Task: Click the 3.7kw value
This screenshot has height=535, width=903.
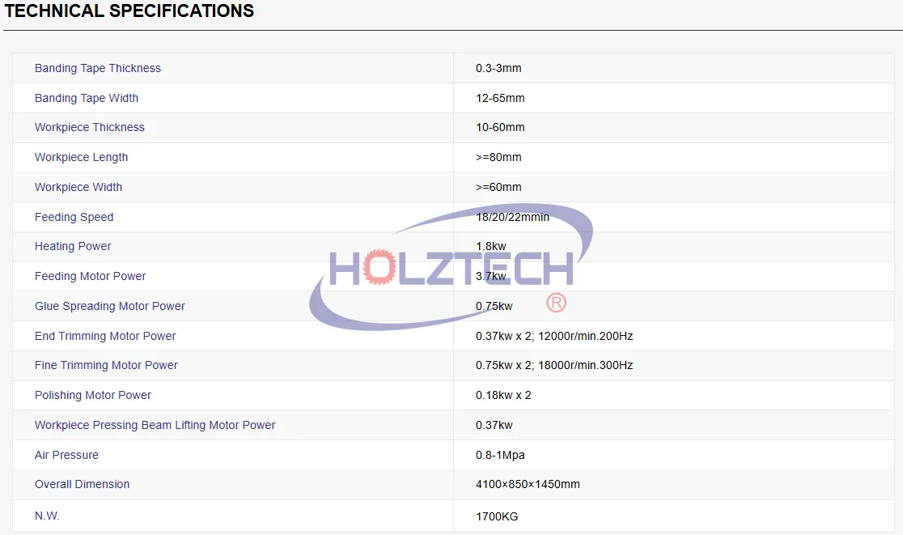Action: point(491,277)
